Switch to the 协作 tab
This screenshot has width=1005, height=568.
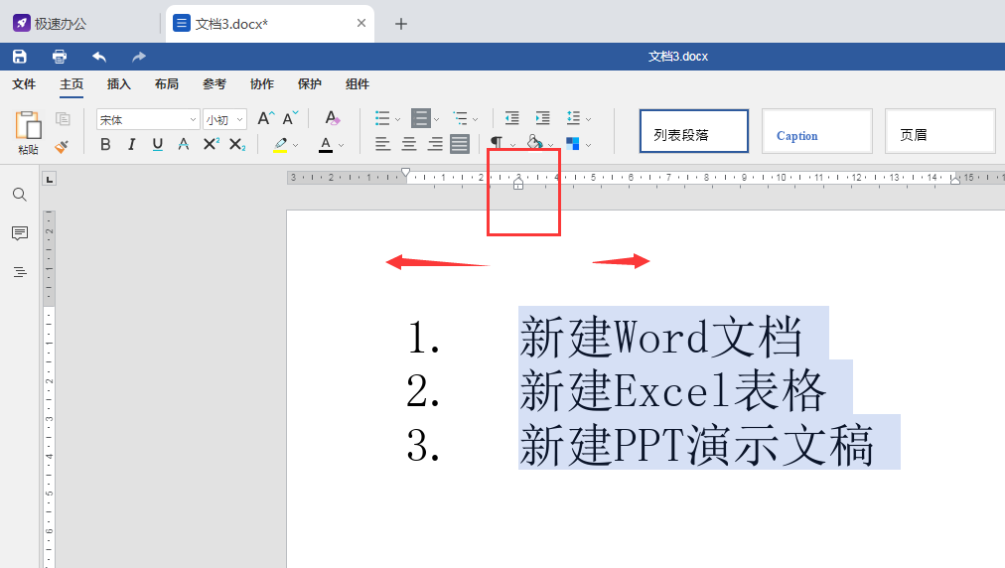tap(261, 84)
